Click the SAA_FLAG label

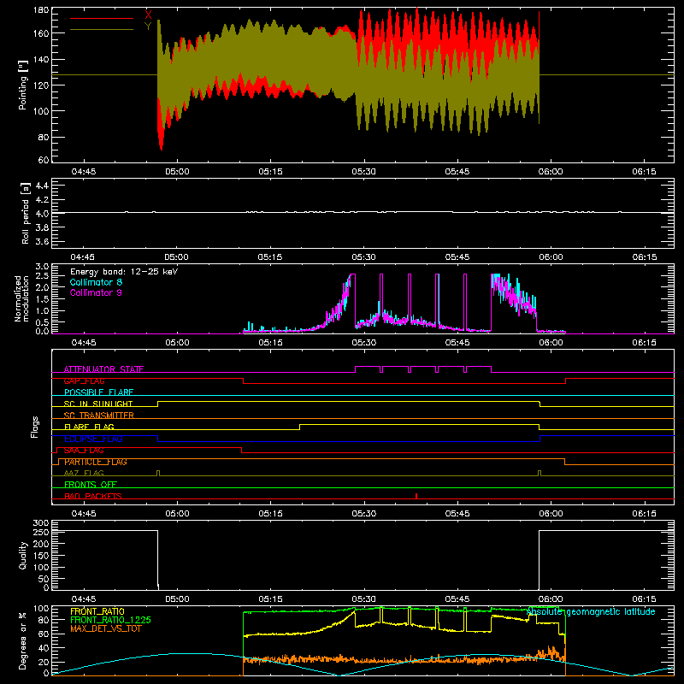[84, 451]
